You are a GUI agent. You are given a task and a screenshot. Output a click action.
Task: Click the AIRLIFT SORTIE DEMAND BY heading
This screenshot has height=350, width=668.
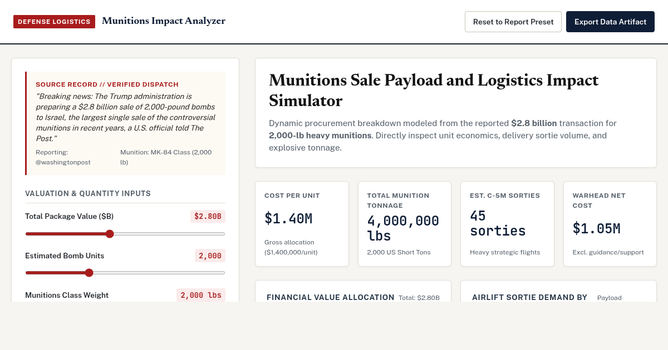click(529, 297)
